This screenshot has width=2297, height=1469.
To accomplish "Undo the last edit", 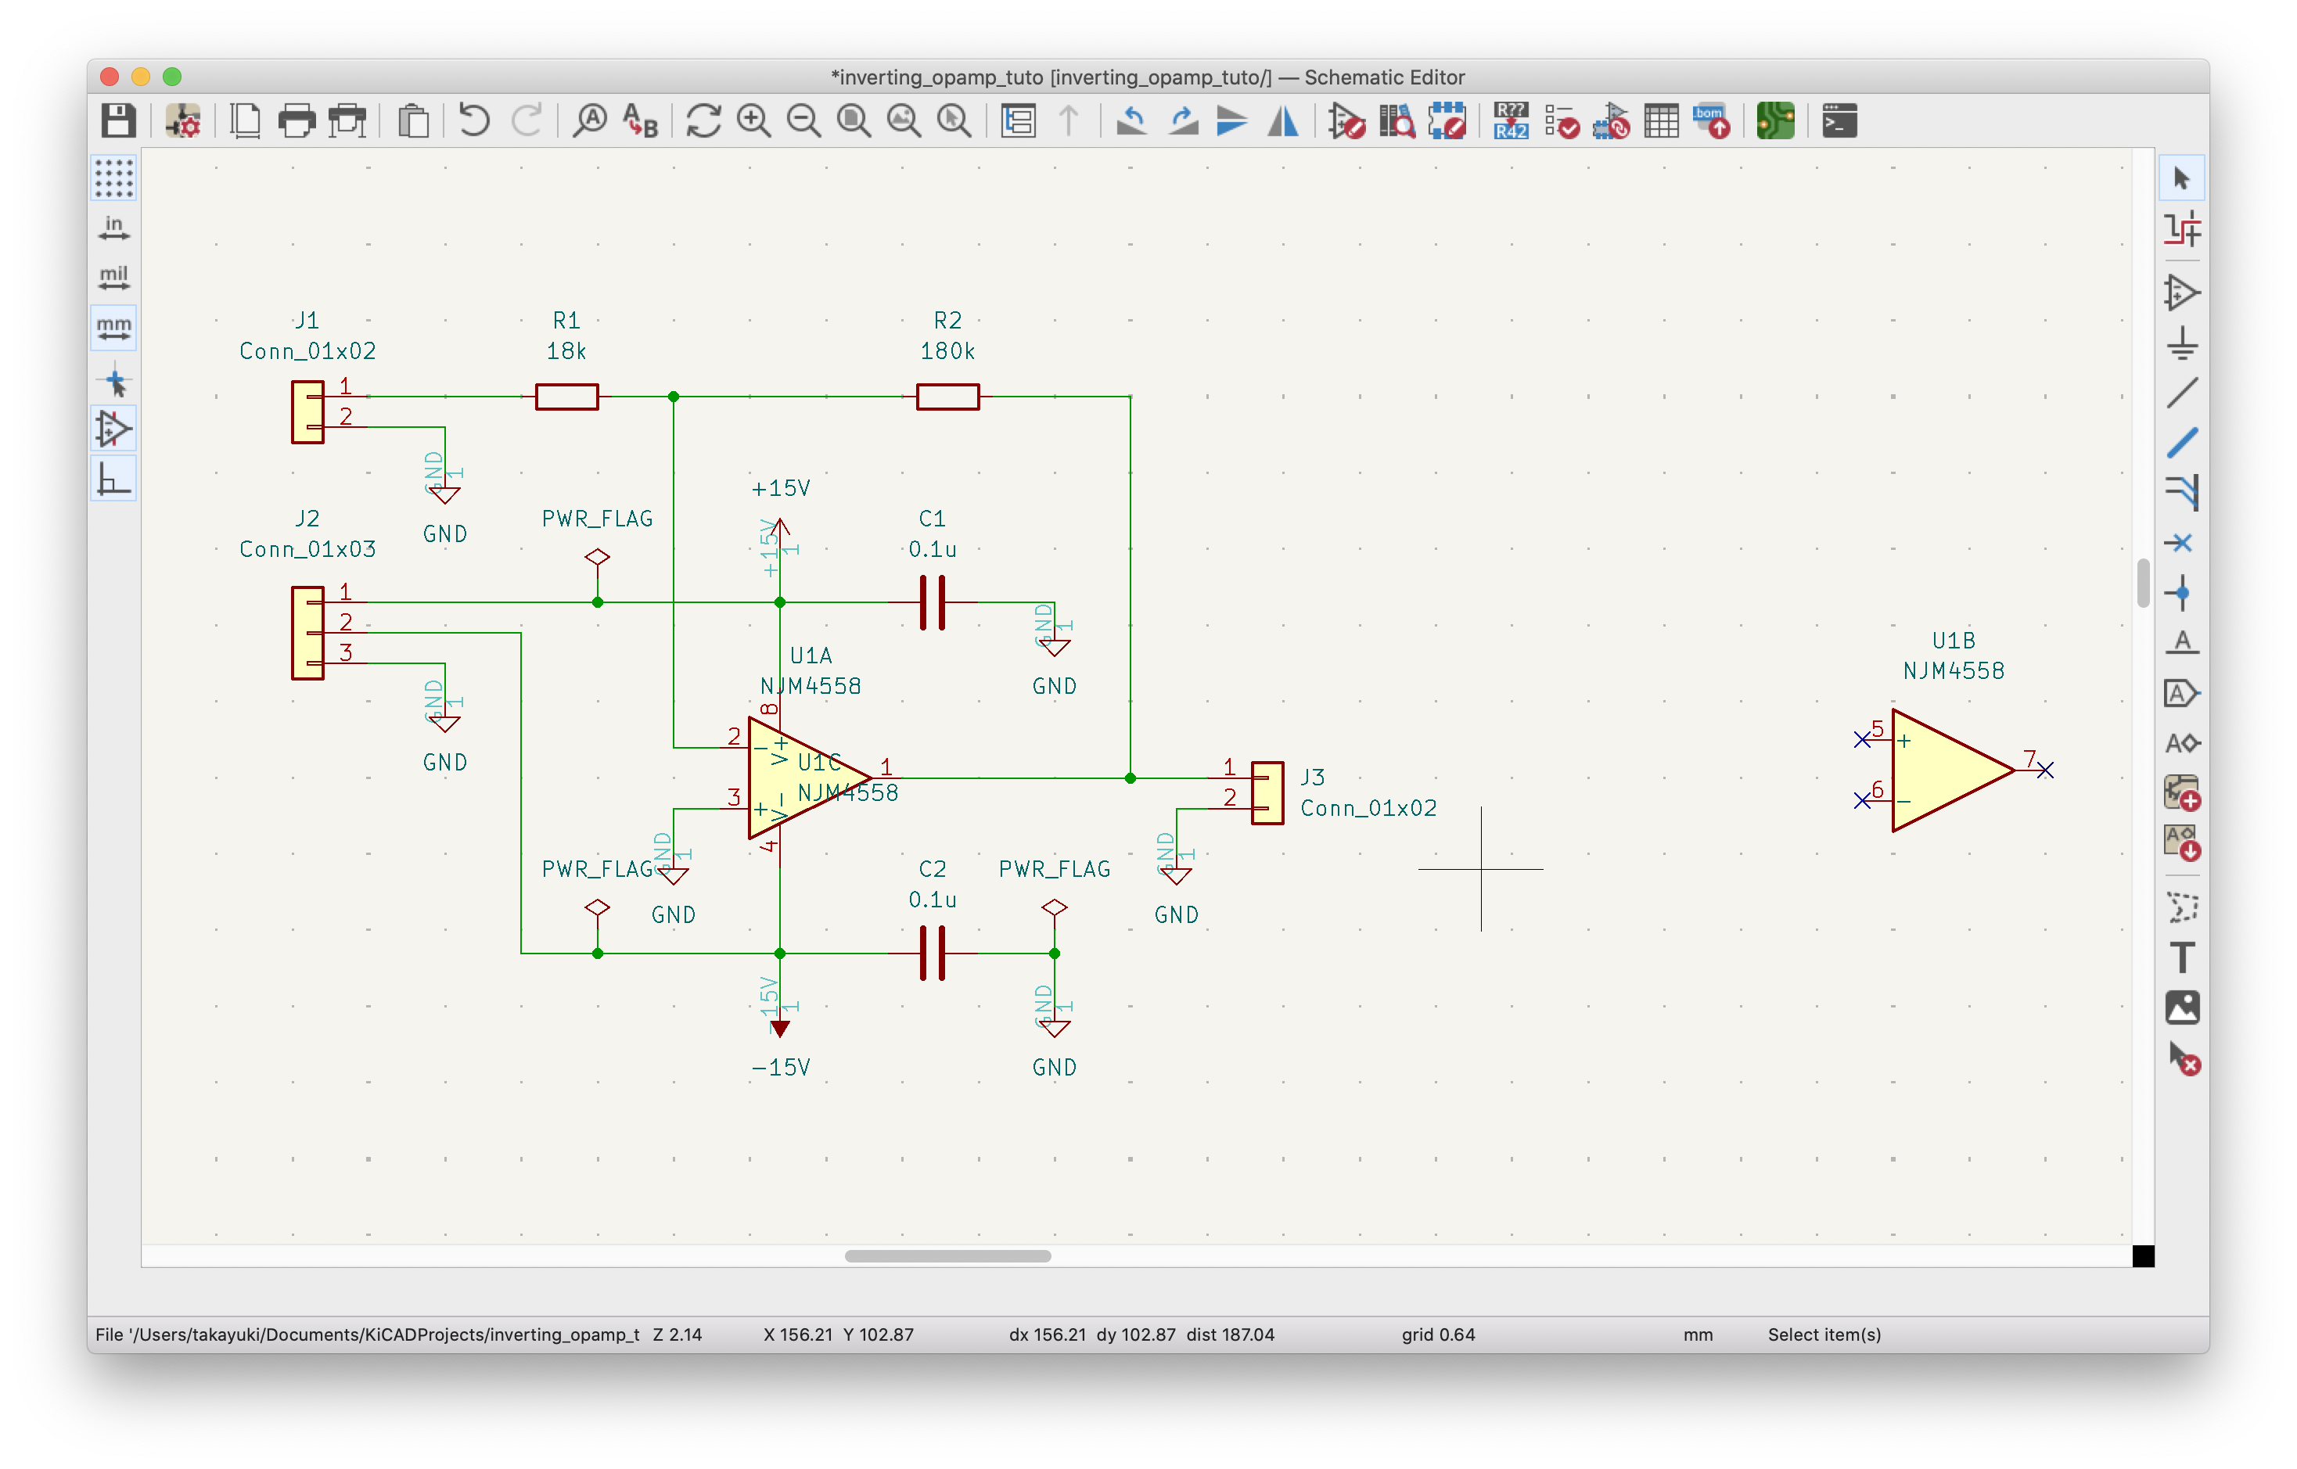I will (x=474, y=121).
